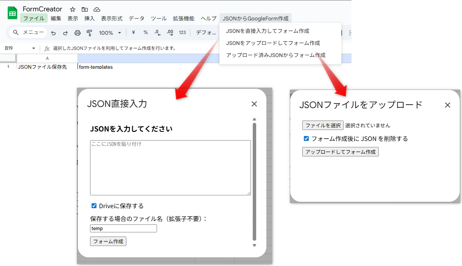Select the column A header

click(x=47, y=58)
